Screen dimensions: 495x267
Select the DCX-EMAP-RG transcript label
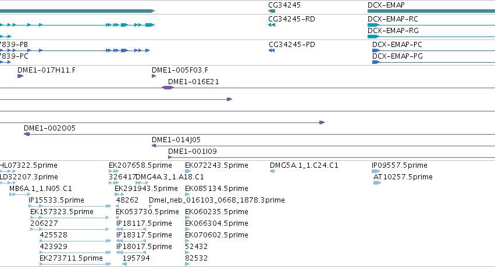point(393,31)
